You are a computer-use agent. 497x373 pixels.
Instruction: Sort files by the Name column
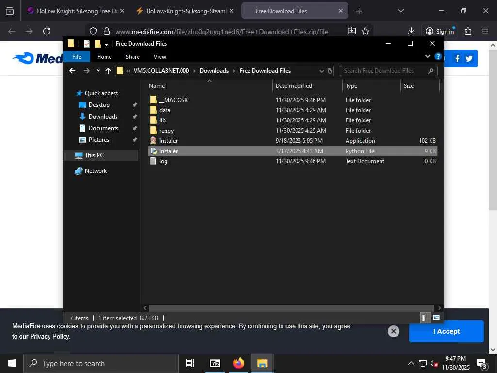tap(157, 85)
